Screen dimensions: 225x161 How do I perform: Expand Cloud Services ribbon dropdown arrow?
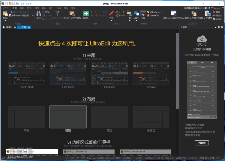tap(136, 21)
